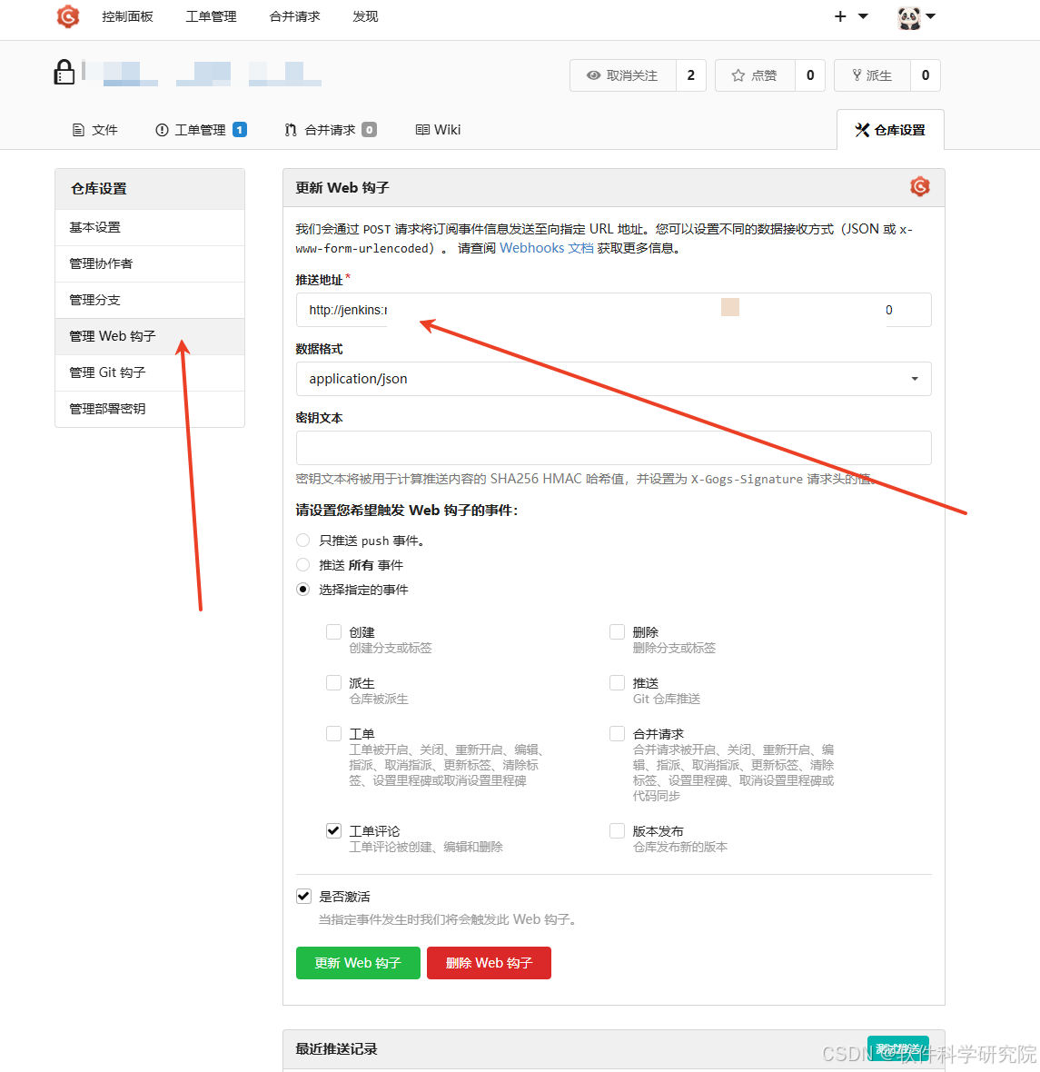Screen dimensions: 1040x1072
Task: Fork the repository with 派生
Action: pos(873,75)
